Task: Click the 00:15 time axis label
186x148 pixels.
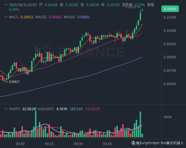Action: 49,144
